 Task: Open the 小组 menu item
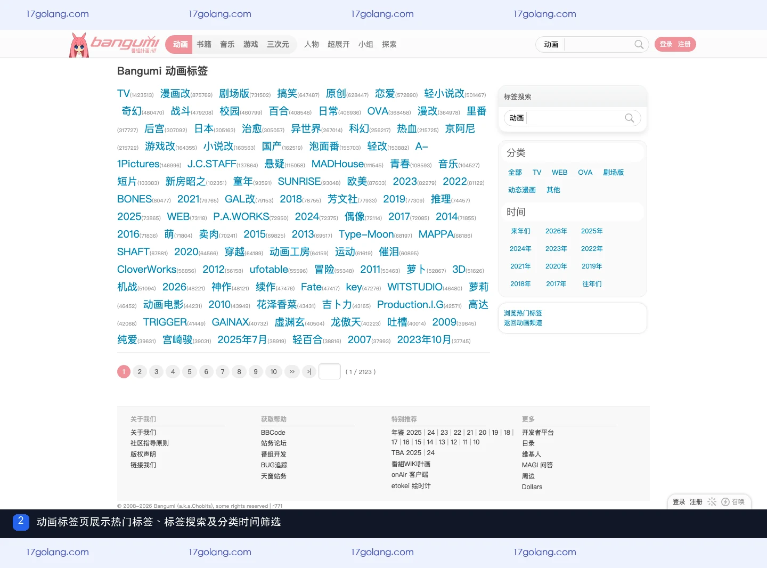366,44
